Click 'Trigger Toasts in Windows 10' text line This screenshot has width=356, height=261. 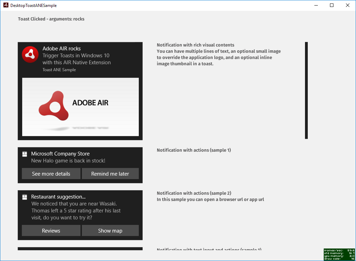tap(76, 56)
